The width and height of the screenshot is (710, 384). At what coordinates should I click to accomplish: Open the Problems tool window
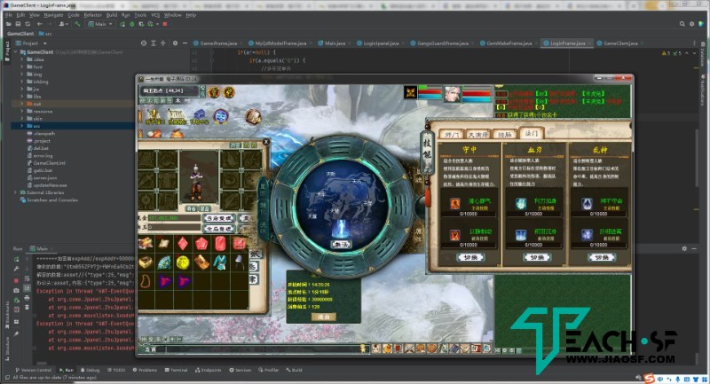pyautogui.click(x=145, y=370)
